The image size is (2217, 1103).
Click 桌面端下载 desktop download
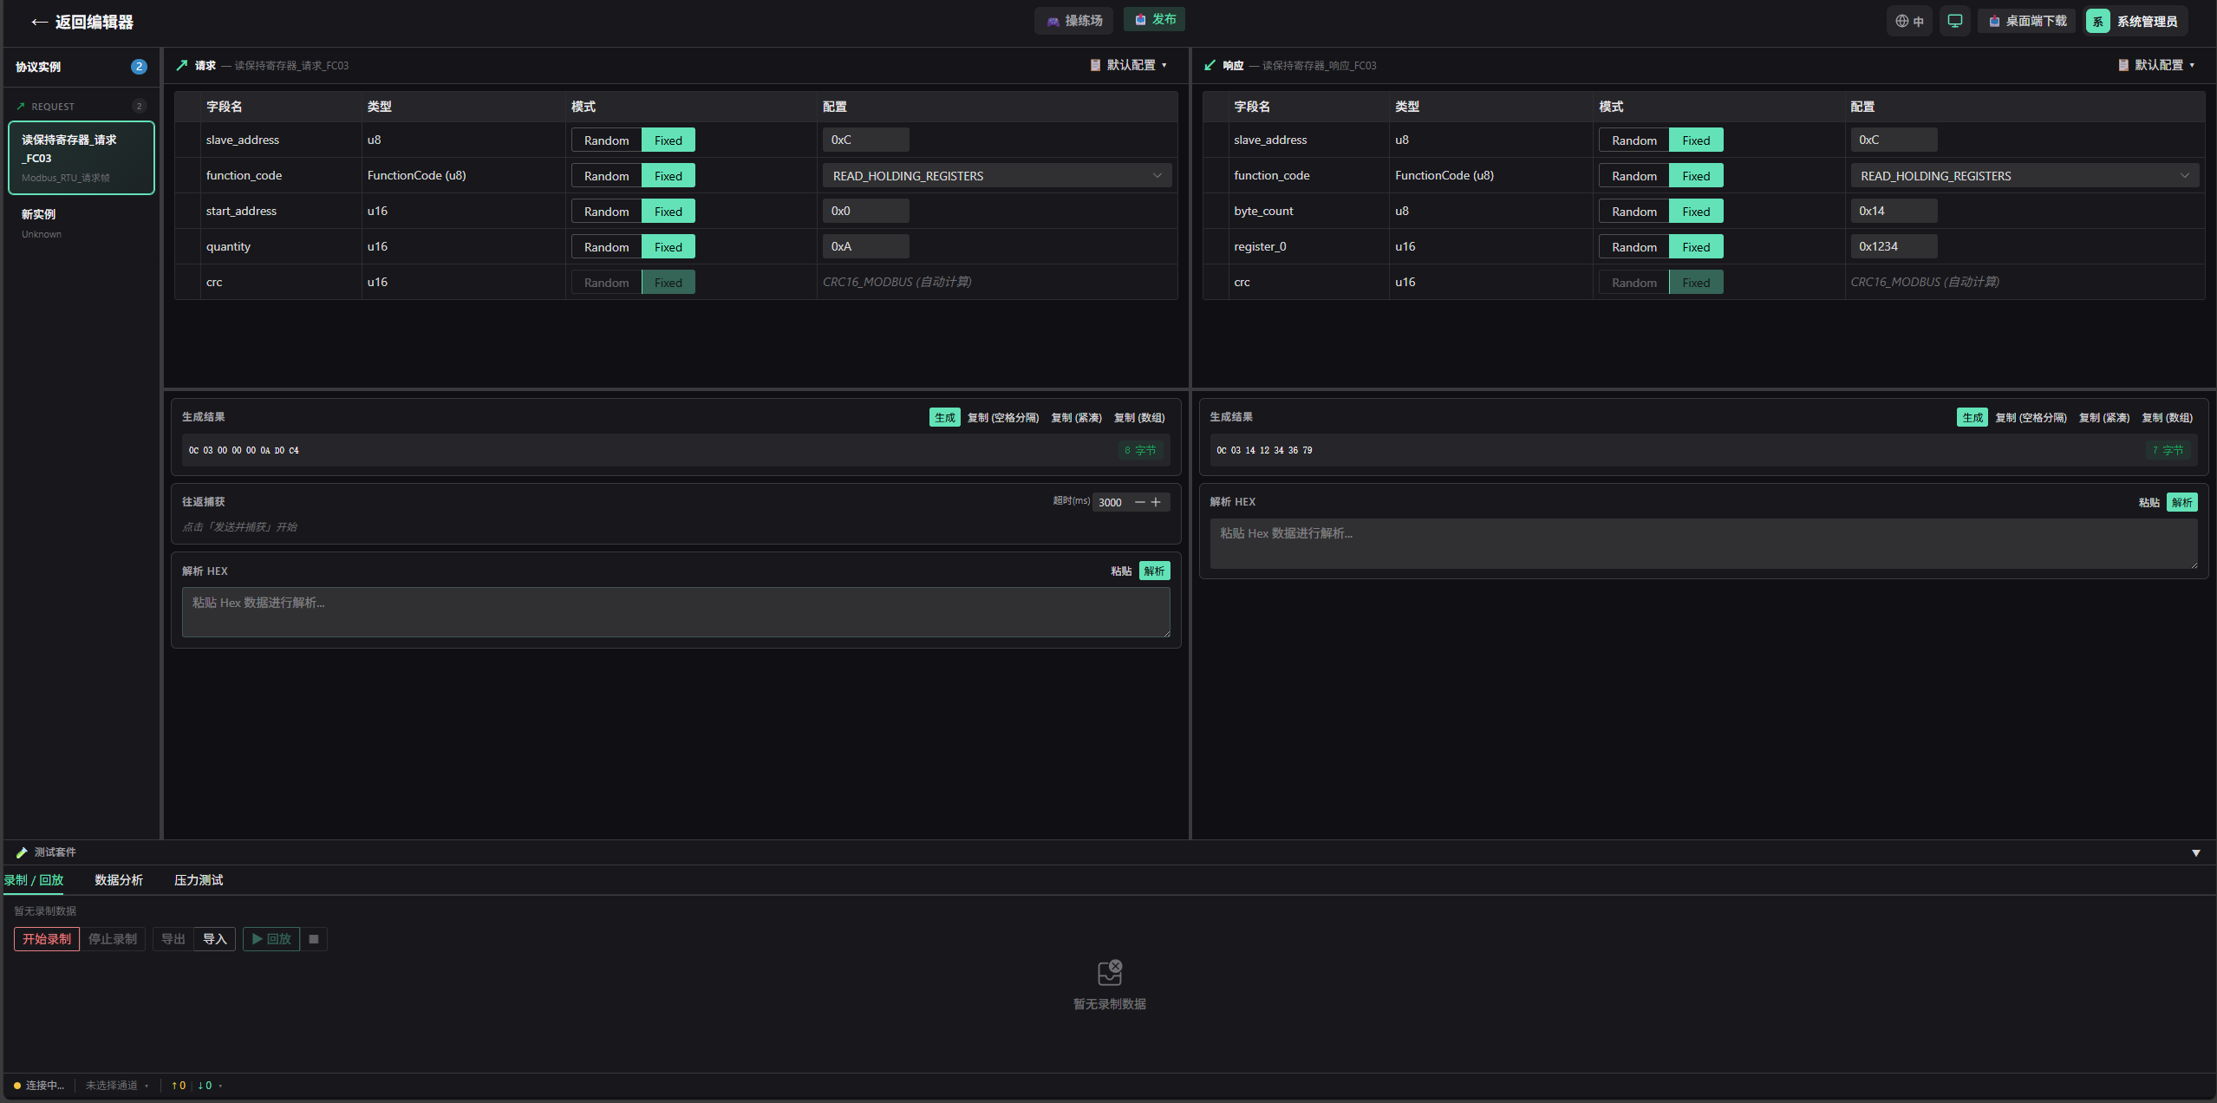(2027, 21)
